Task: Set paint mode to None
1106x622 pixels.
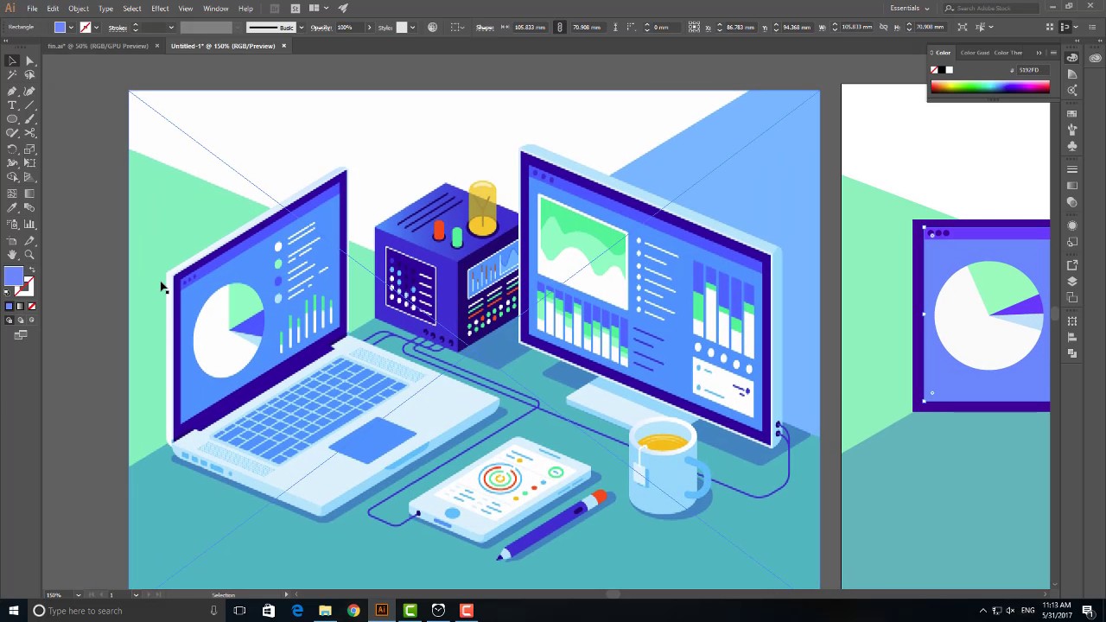Action: [x=32, y=306]
